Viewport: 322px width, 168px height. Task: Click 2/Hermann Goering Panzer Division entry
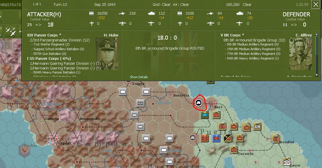pos(65,68)
